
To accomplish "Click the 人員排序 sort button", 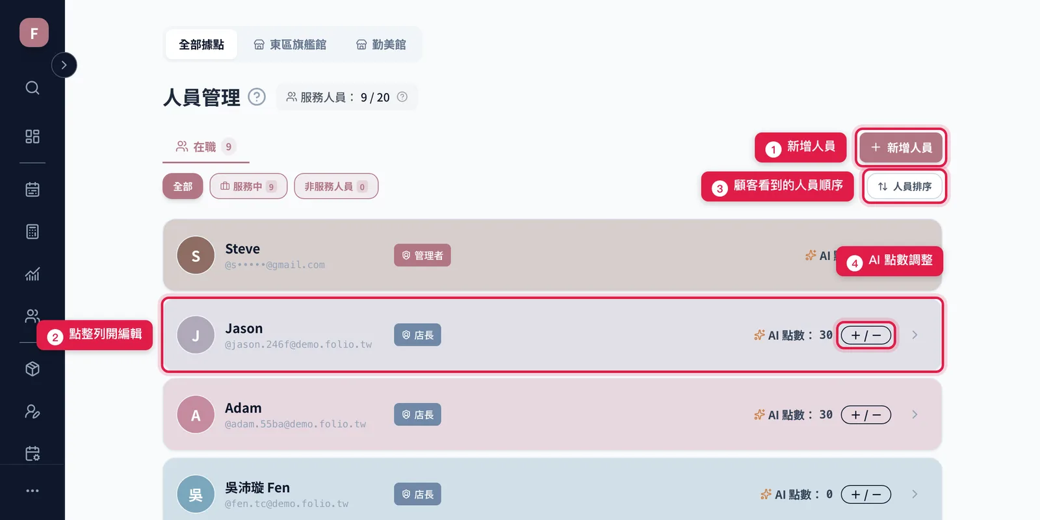I will coord(904,187).
